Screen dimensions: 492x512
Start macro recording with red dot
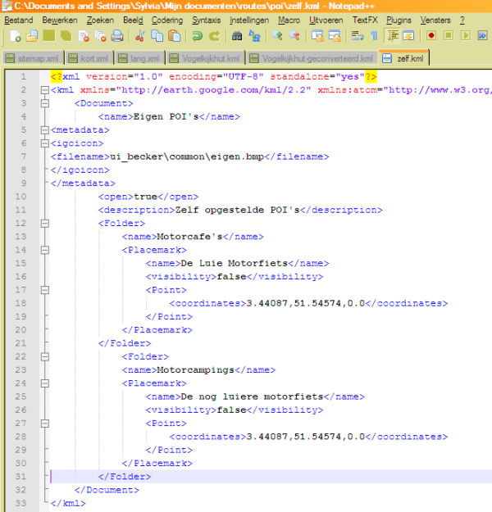click(x=431, y=35)
